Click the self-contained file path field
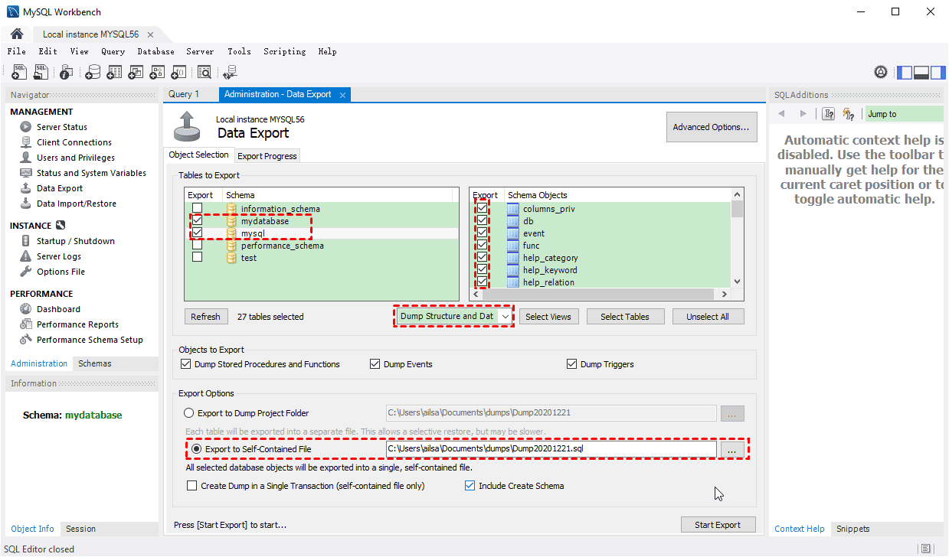 click(551, 449)
